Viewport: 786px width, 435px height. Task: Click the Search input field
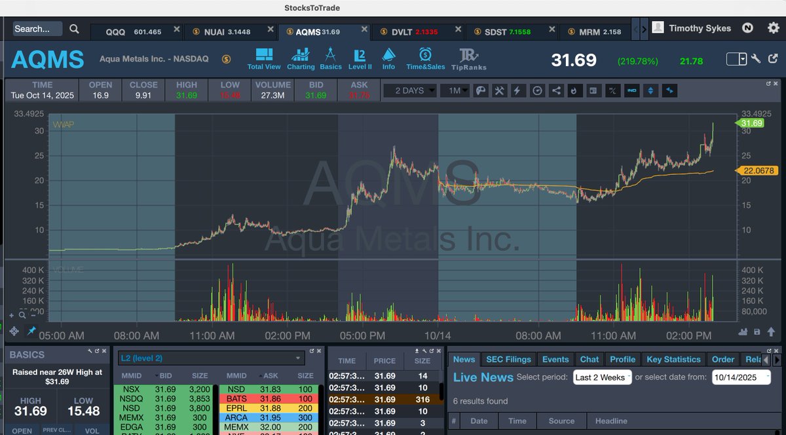(x=38, y=29)
